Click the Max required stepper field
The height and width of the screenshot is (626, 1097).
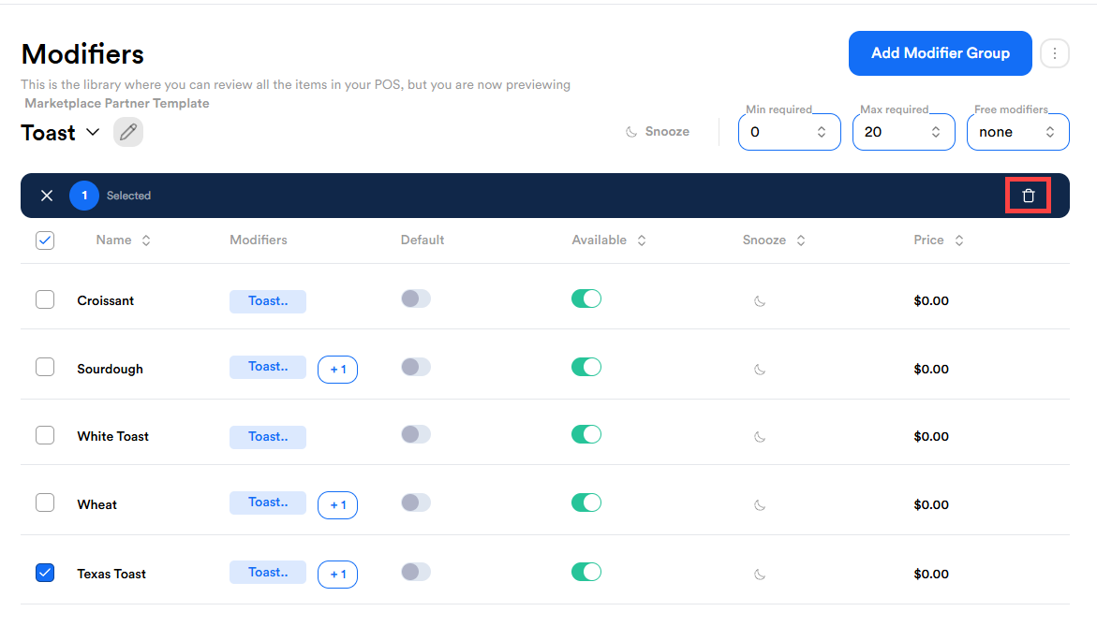[903, 132]
